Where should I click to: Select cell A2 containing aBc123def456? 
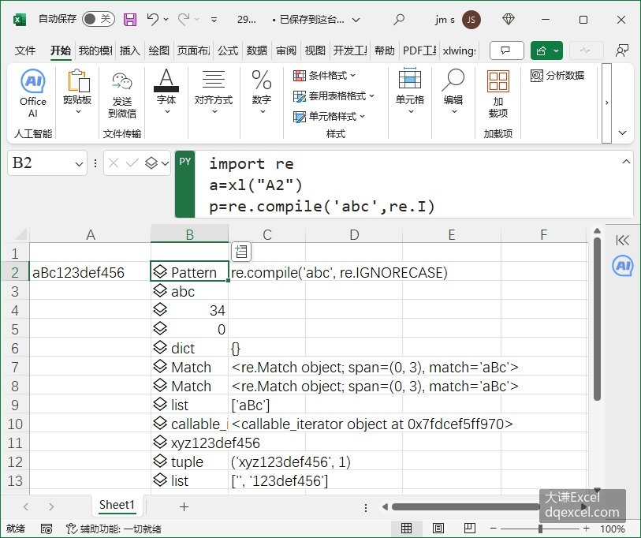coord(91,272)
